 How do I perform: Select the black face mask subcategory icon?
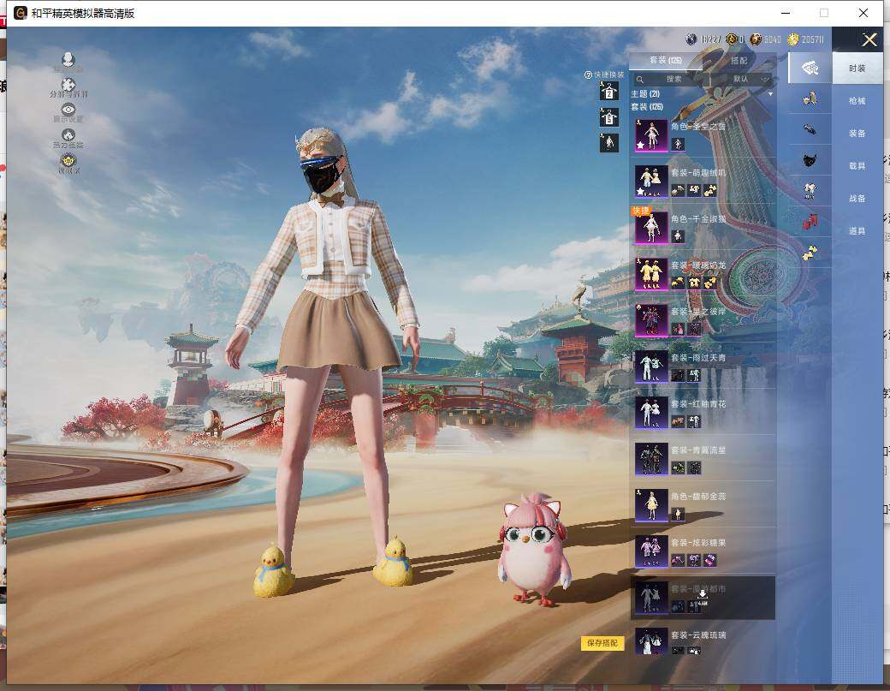pos(810,160)
